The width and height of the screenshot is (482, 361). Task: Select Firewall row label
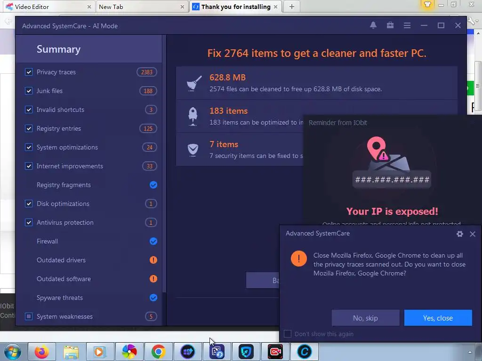point(47,241)
